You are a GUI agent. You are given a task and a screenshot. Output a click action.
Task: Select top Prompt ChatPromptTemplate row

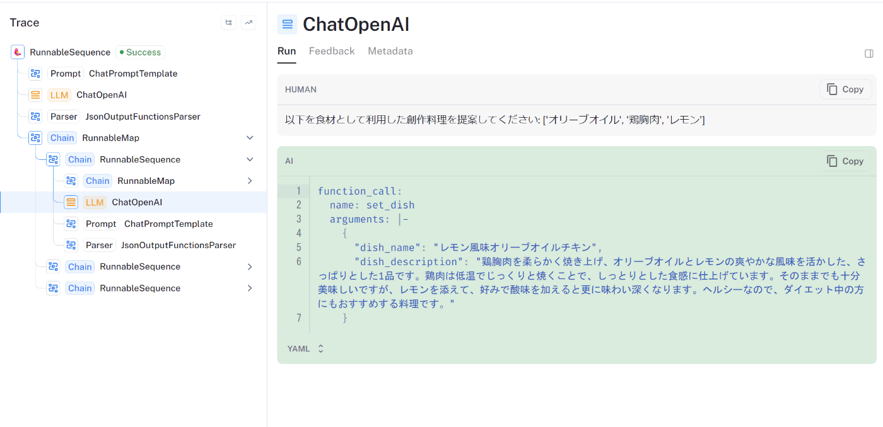point(133,74)
